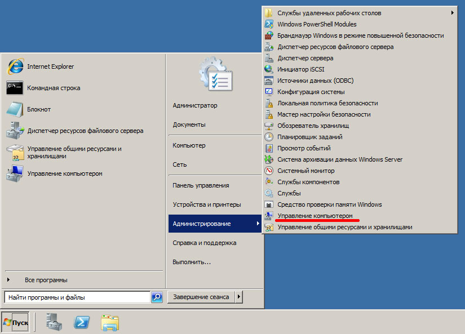Click the user account picture at top
Viewport: 465px width, 334px height.
click(x=216, y=74)
